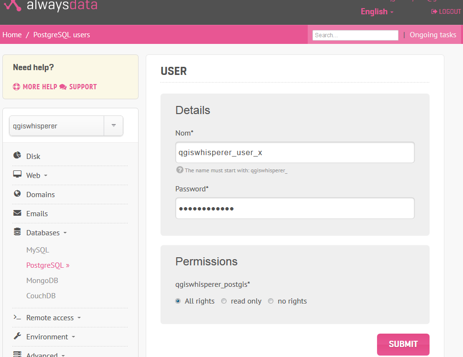Click the Databases stack icon

click(17, 232)
